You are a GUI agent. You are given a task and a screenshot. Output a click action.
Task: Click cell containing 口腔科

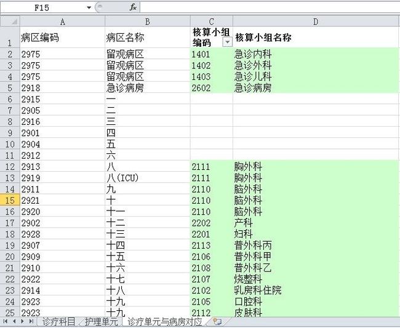(316, 302)
